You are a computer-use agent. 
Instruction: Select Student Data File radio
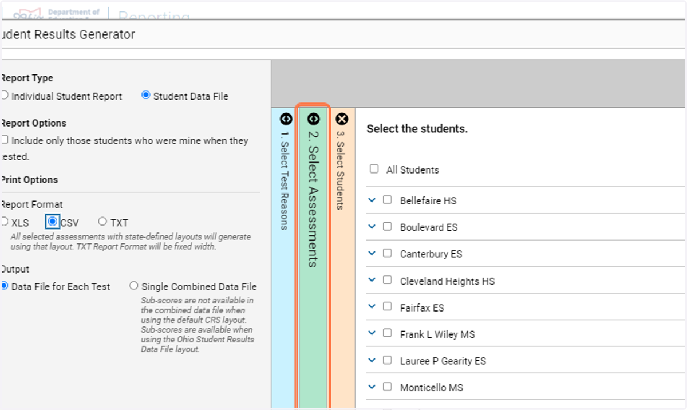click(146, 96)
